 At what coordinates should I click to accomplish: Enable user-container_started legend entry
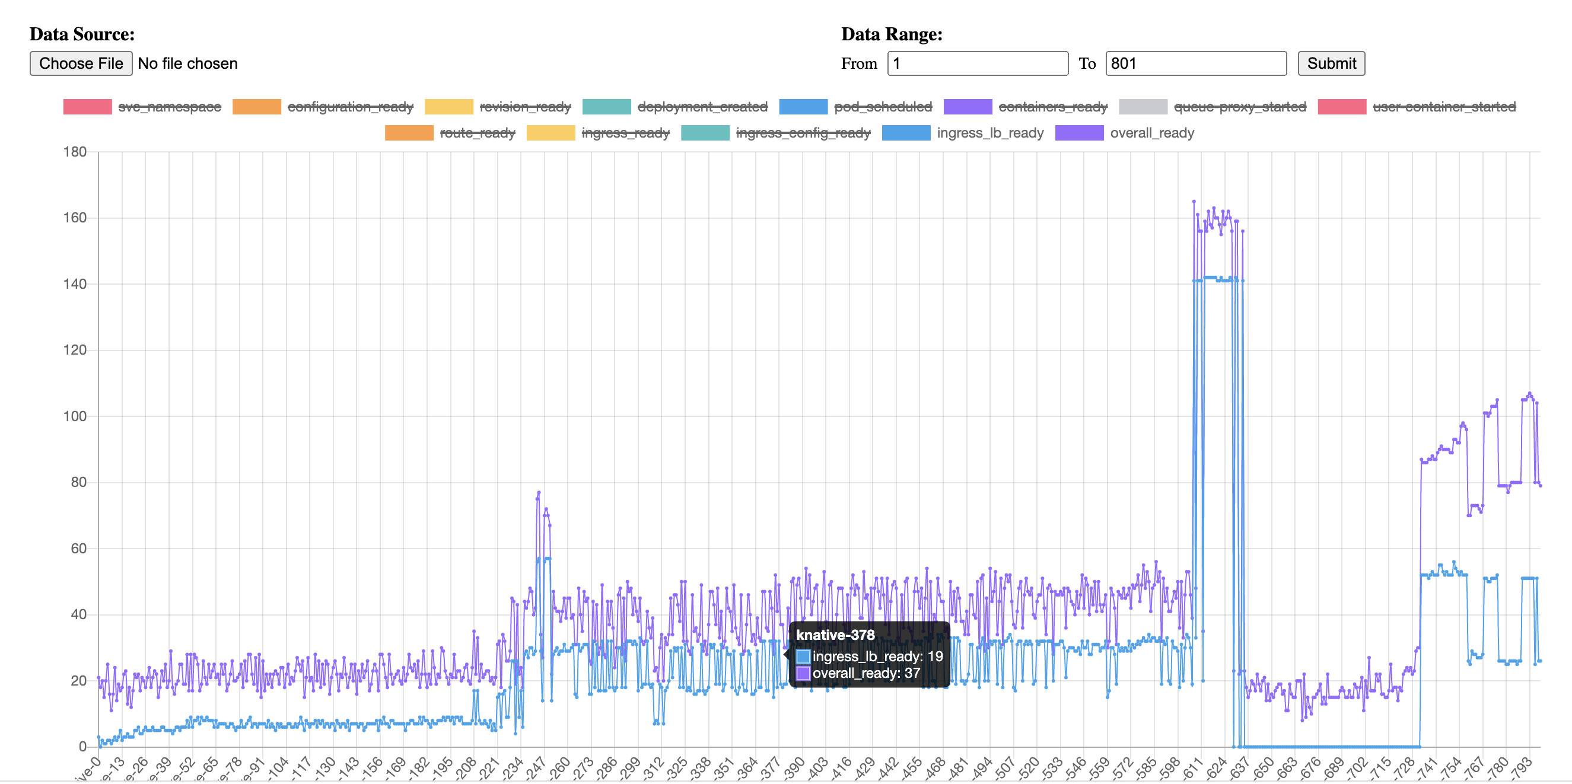coord(1444,107)
